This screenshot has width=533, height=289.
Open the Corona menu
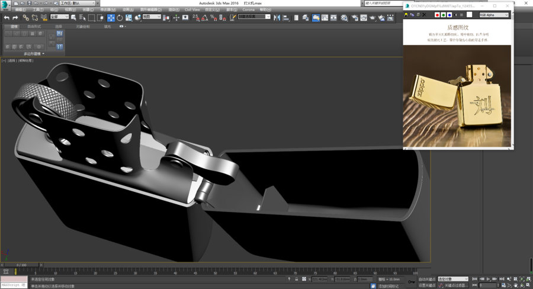248,9
